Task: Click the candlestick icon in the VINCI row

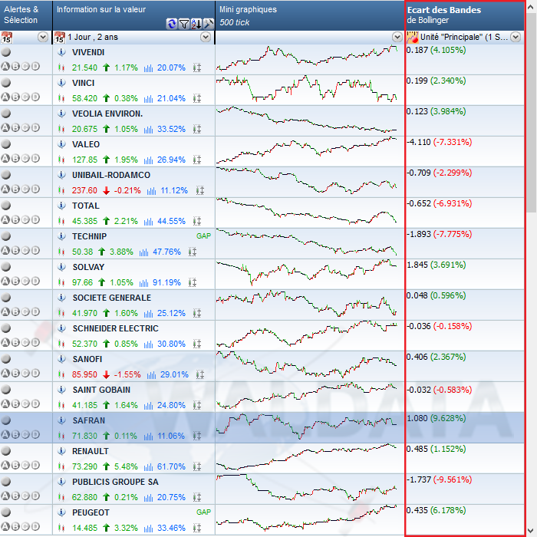Action: pyautogui.click(x=61, y=98)
